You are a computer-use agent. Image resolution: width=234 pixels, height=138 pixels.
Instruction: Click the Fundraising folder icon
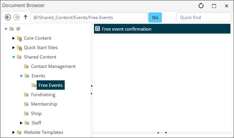pos(26,95)
